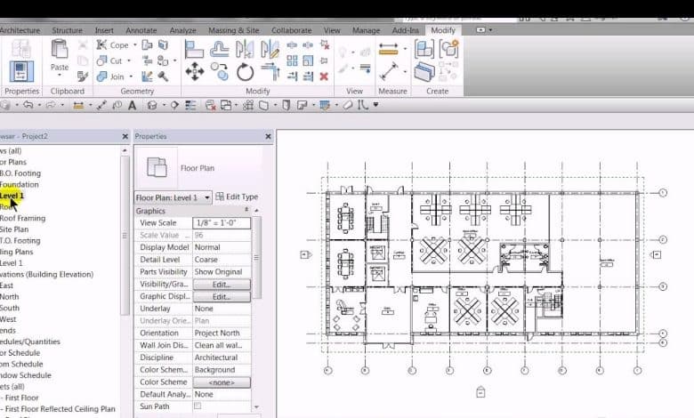Click the Orientation Project North value
The width and height of the screenshot is (694, 418).
pyautogui.click(x=222, y=334)
